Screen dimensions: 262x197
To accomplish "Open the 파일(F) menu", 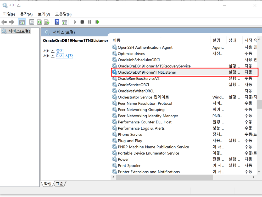I will (x=9, y=14).
